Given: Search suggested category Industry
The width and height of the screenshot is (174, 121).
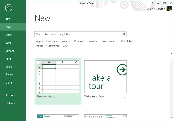Looking at the screenshot, I should 92,41.
